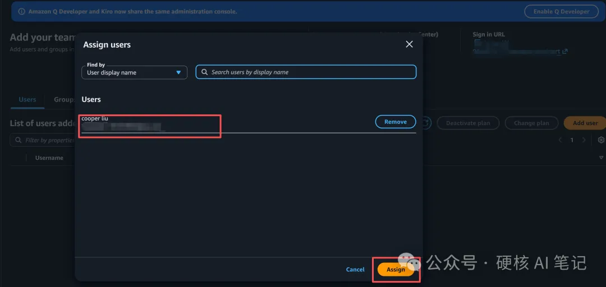Switch to the Users tab

click(27, 100)
